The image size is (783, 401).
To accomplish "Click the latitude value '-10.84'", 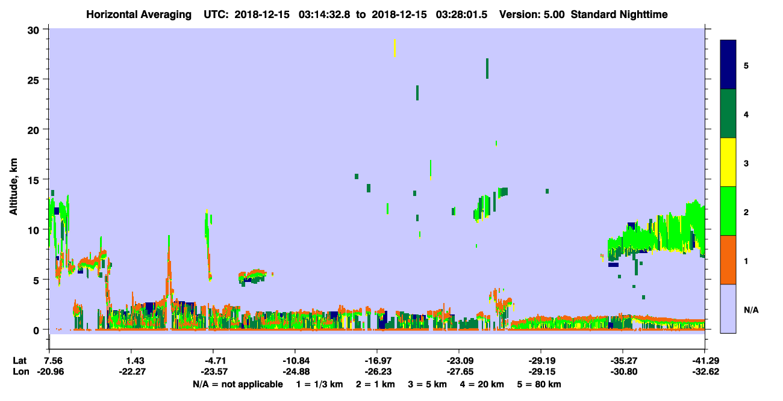I will click(x=295, y=361).
